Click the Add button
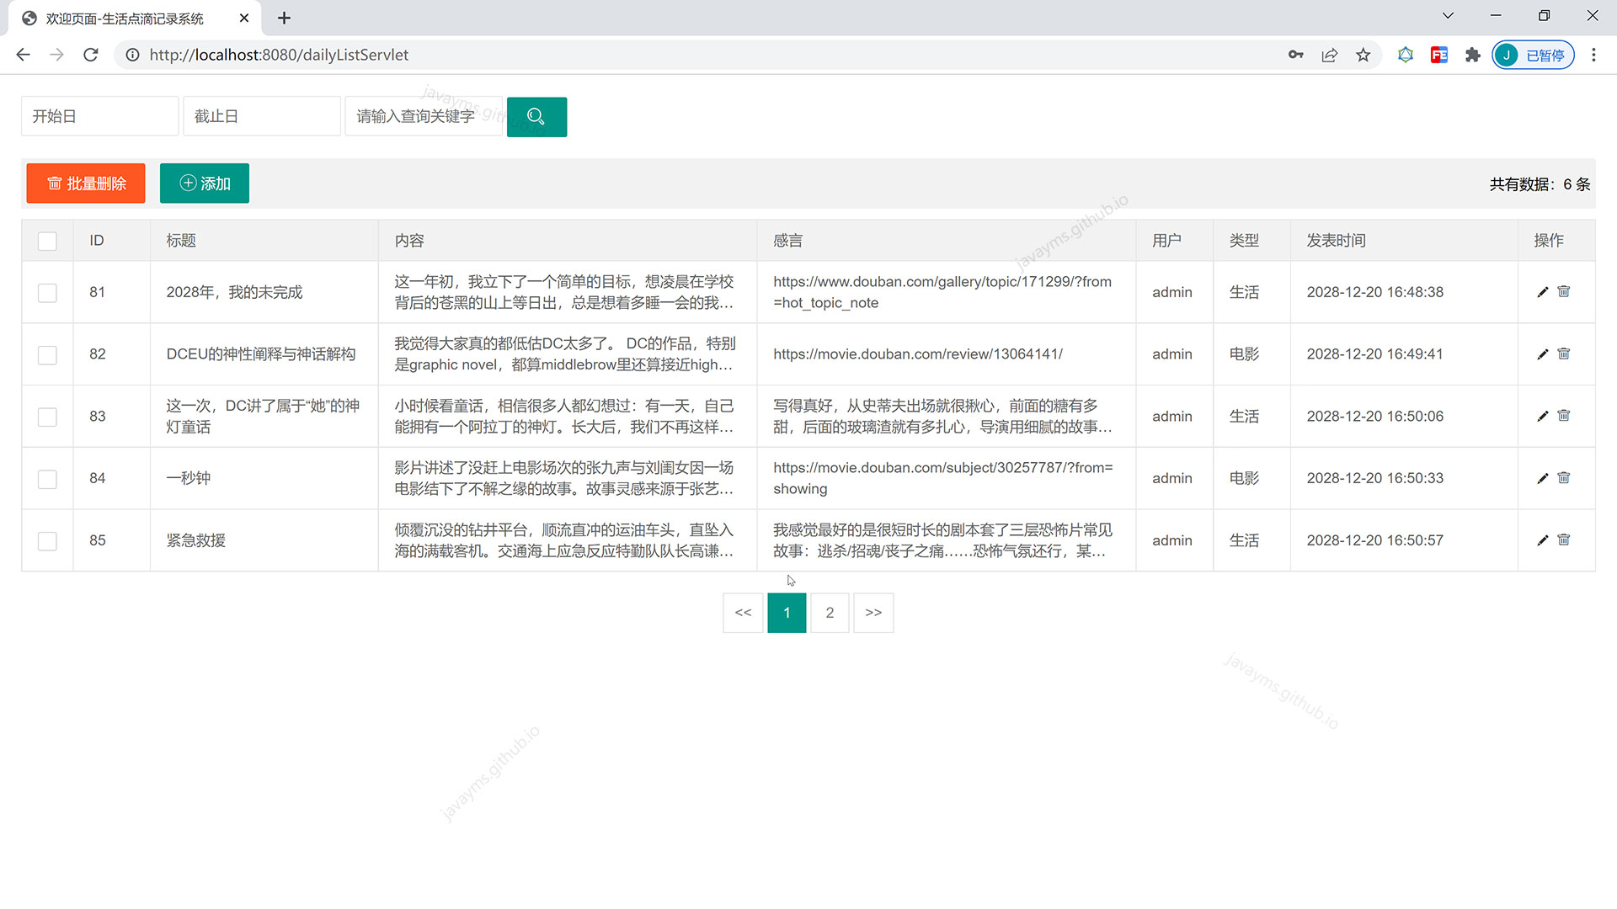Image resolution: width=1617 pixels, height=909 pixels. click(x=205, y=183)
